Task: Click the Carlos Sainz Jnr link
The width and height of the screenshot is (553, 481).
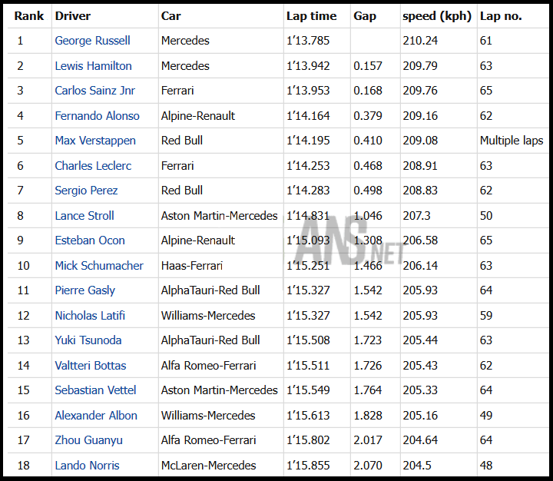Action: 95,91
